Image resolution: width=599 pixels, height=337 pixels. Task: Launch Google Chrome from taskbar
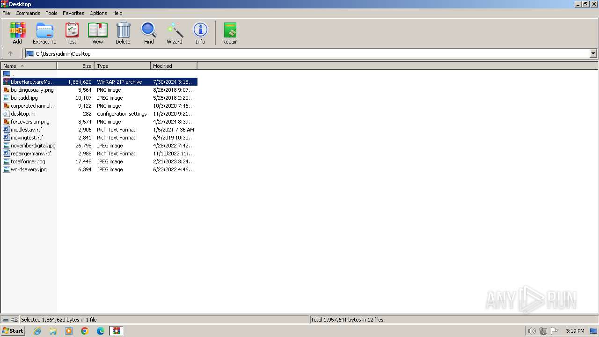click(85, 331)
